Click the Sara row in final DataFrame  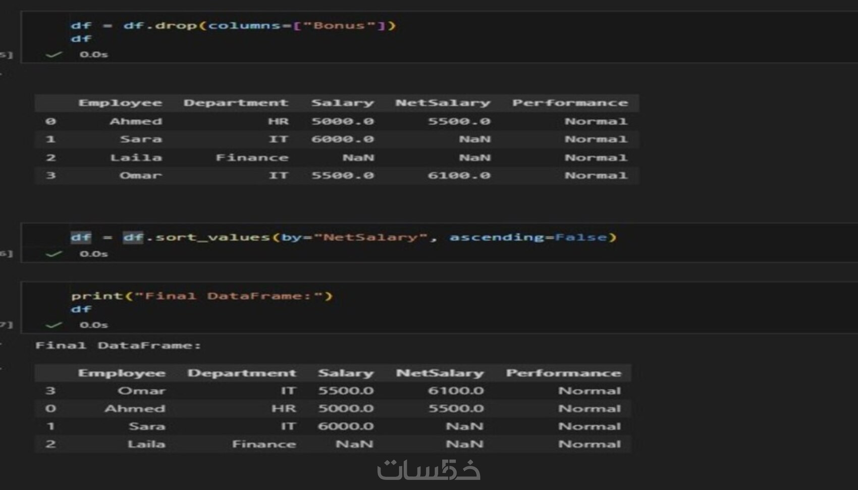coord(333,426)
